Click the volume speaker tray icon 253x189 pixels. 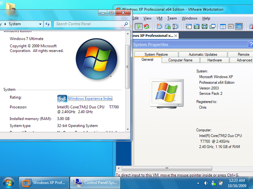click(x=206, y=183)
